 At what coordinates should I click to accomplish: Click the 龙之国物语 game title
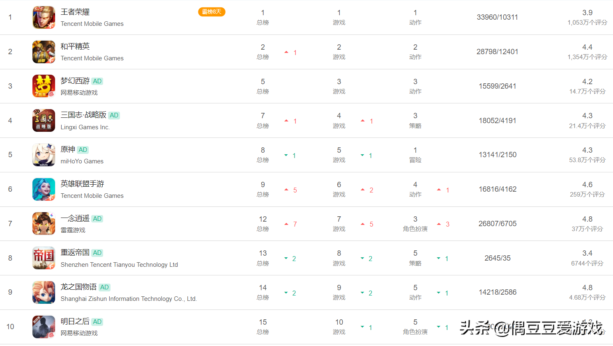(x=78, y=287)
